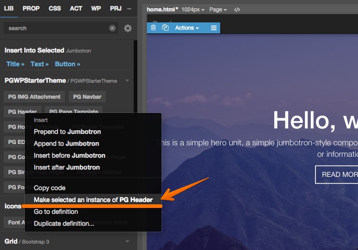Switch to the CSS tab
Image resolution: width=358 pixels, height=250 pixels.
point(55,8)
